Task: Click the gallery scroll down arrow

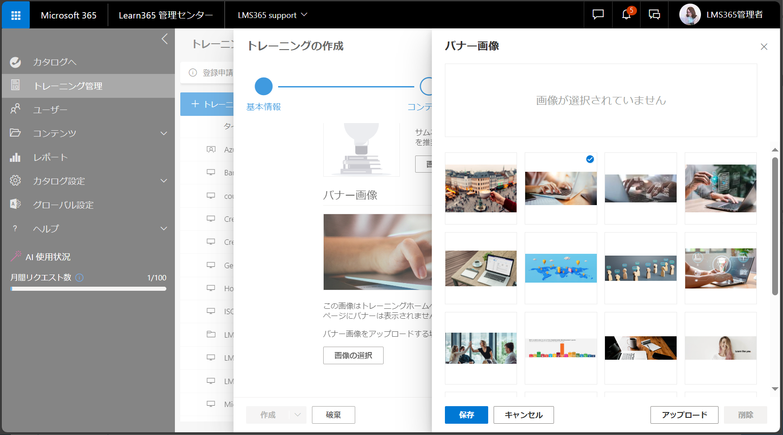Action: click(775, 389)
